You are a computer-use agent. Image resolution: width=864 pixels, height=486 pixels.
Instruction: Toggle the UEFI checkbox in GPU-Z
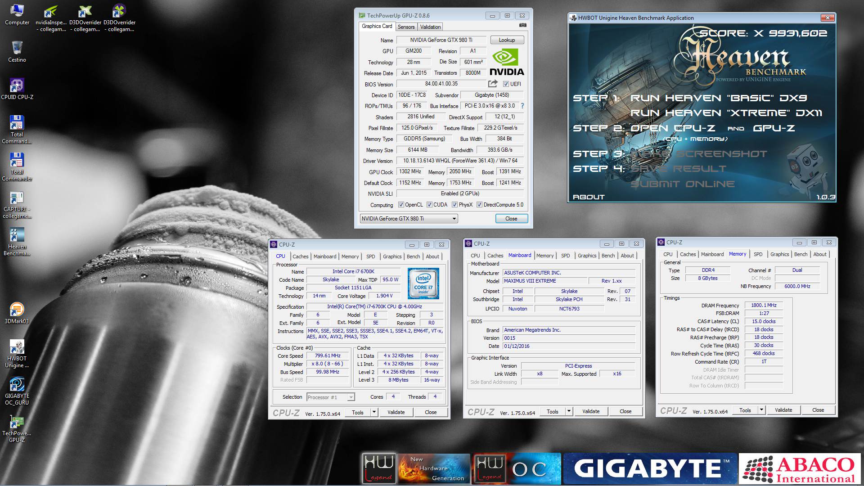coord(506,84)
